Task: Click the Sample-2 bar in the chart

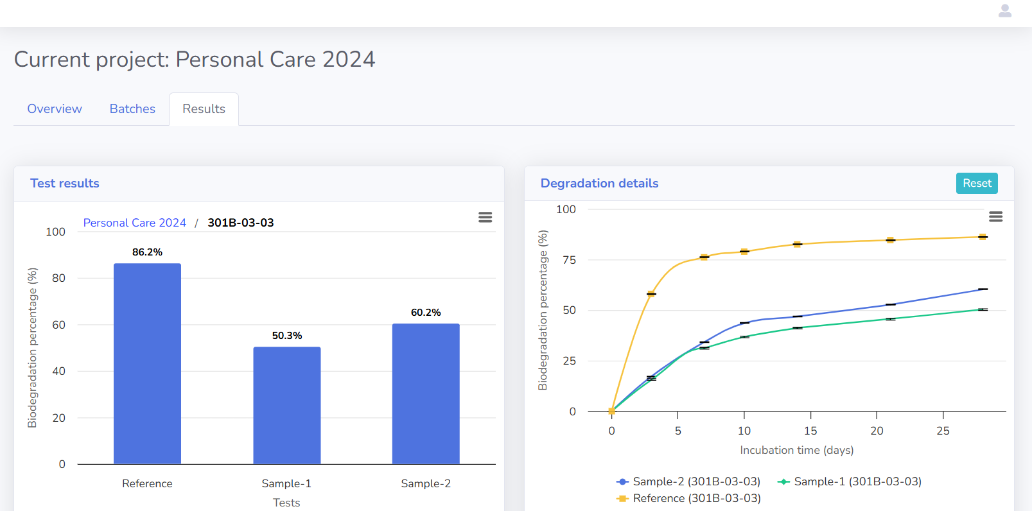Action: 426,394
